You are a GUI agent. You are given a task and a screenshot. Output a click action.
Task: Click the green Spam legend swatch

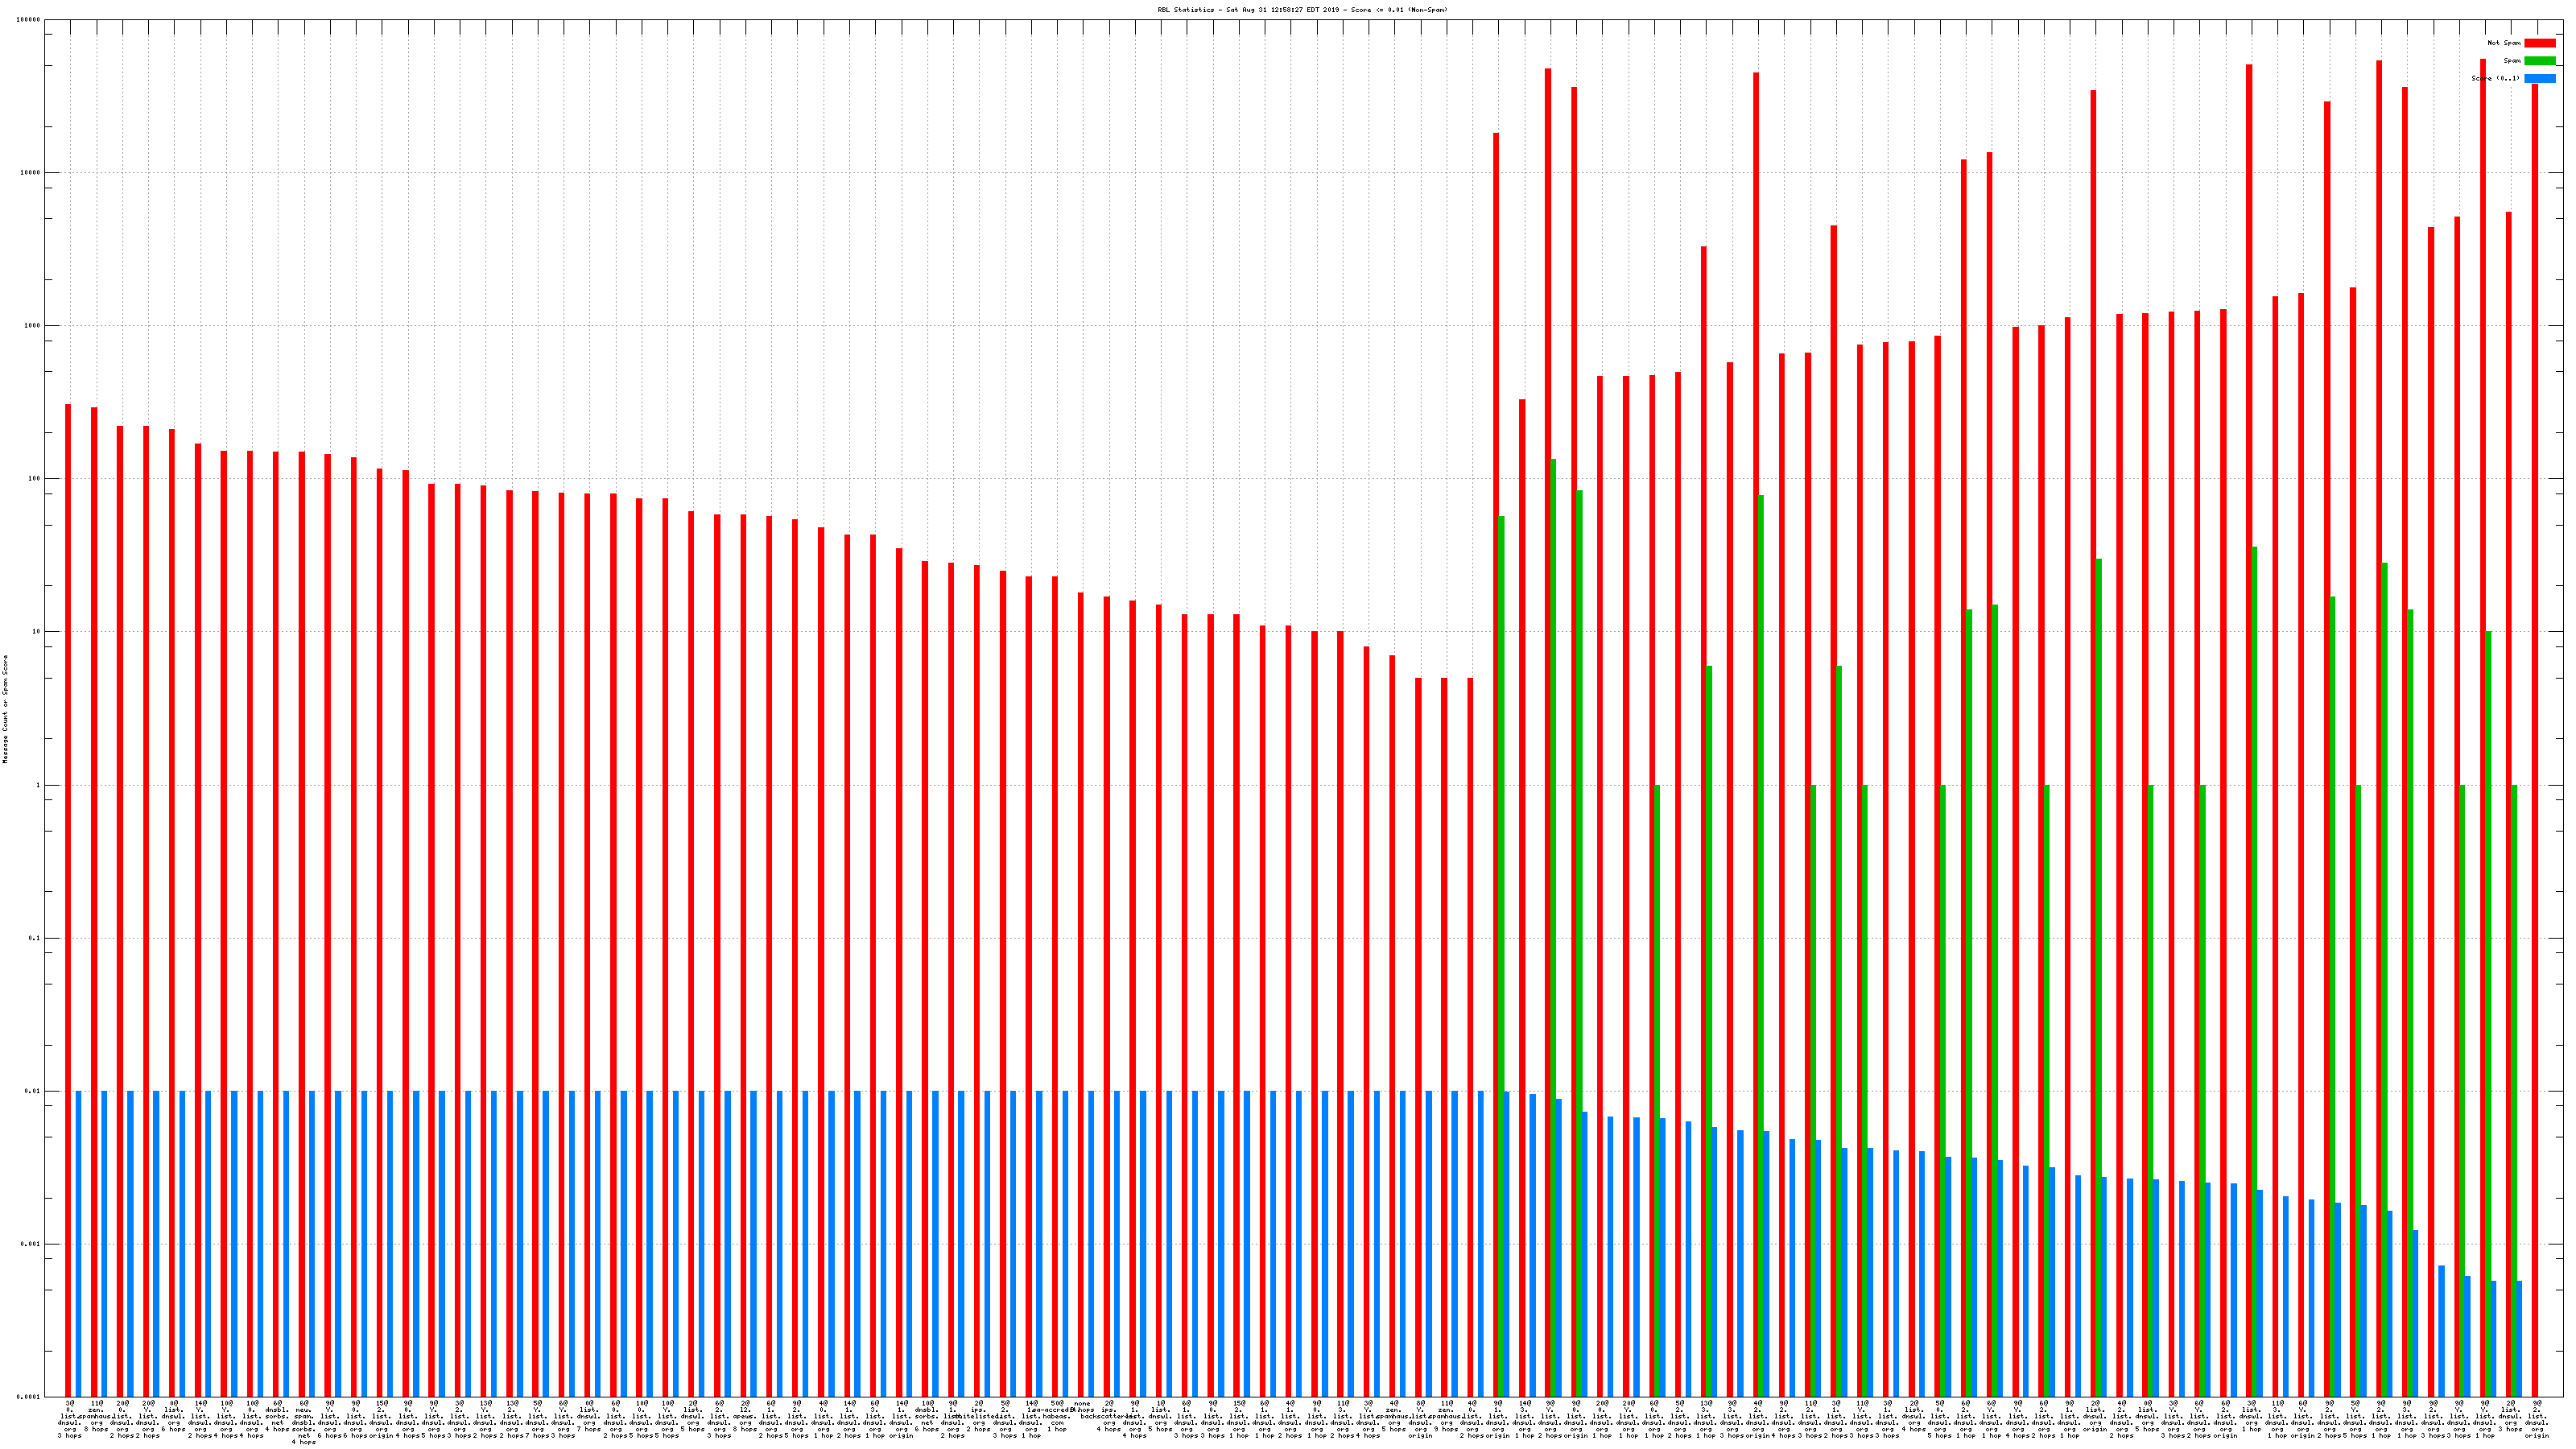pos(2540,61)
